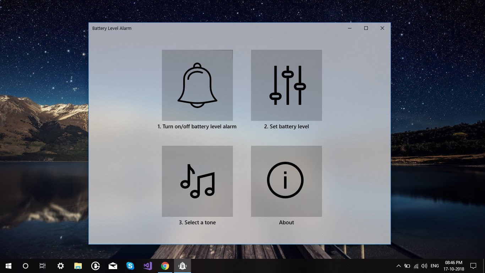Screen dimensions: 485x273
Task: Open the info circle About tile
Action: 287,181
